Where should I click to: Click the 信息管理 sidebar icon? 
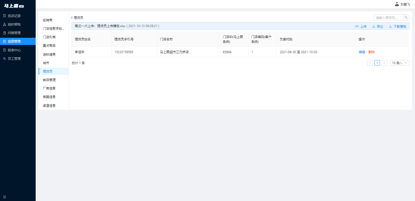point(5,41)
